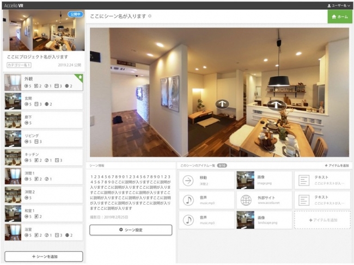Click the green home marker on 外観
The height and width of the screenshot is (265, 354).
(80, 77)
